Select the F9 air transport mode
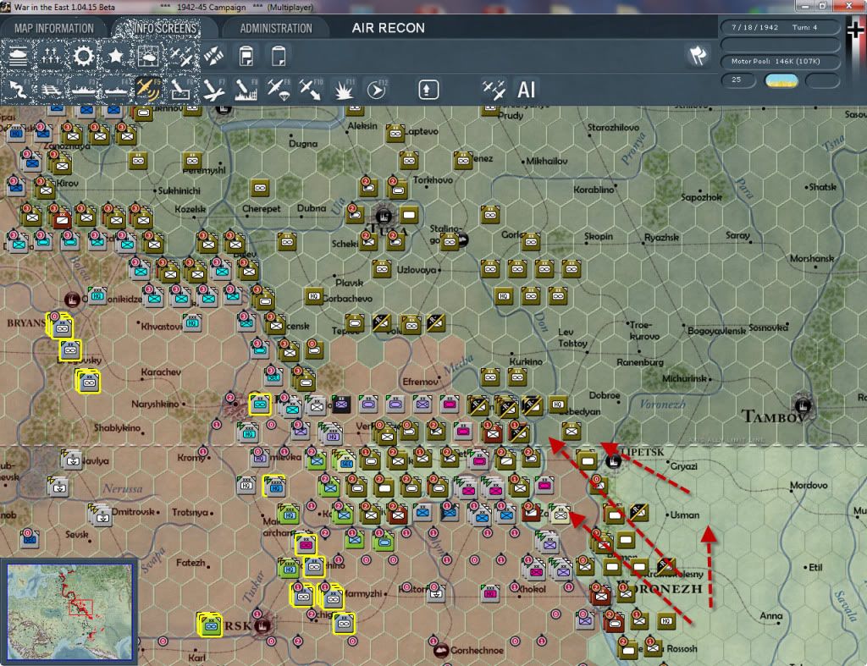Screen dimensions: 867x666 279,90
